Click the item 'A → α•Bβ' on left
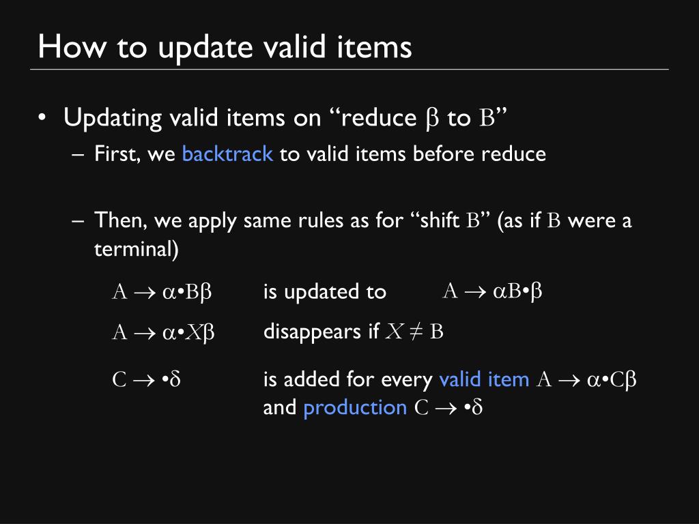The image size is (699, 524). click(162, 292)
